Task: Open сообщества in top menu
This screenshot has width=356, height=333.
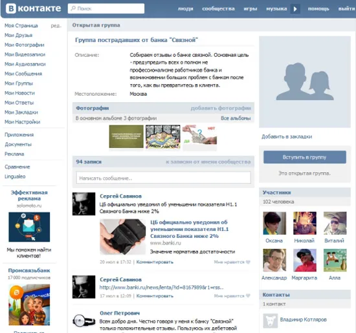Action: (218, 9)
